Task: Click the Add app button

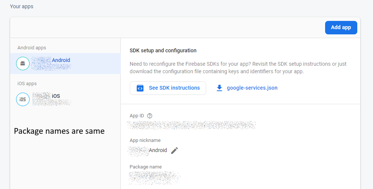Action: (341, 27)
